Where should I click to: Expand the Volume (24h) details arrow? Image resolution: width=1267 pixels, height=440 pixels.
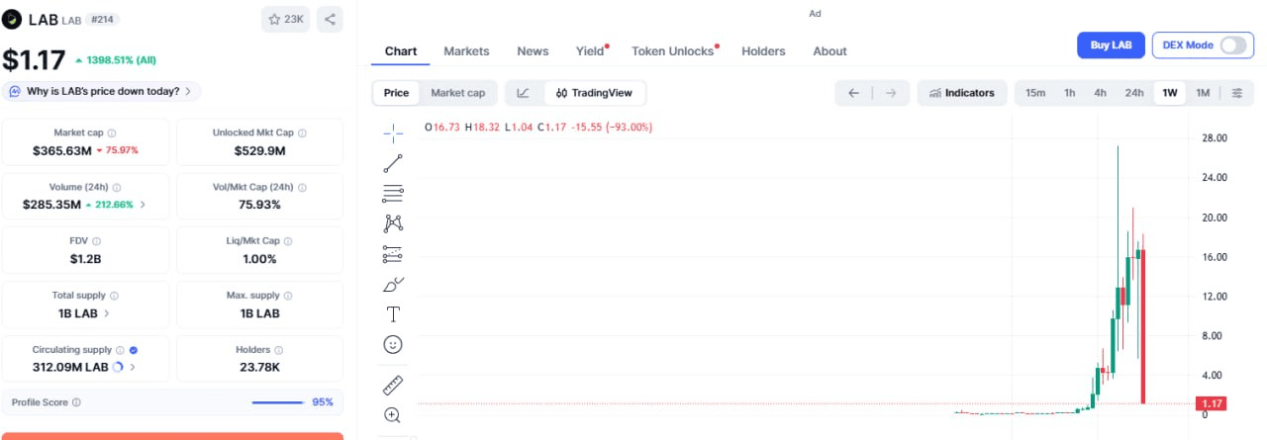tap(143, 205)
